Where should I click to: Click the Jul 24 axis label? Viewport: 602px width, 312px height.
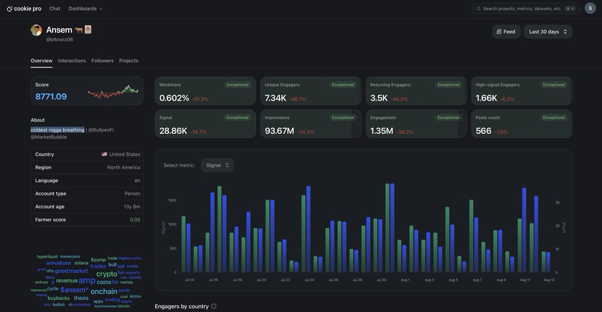point(309,280)
